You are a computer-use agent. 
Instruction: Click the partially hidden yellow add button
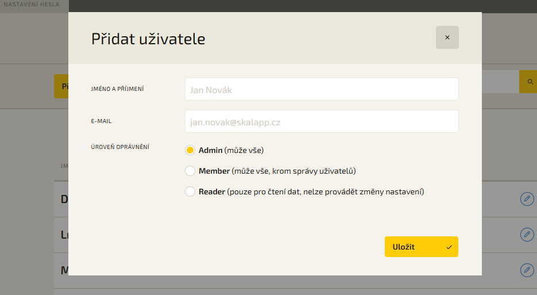pyautogui.click(x=61, y=86)
